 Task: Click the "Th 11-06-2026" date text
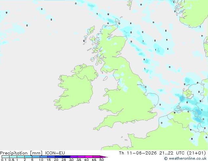138,153
